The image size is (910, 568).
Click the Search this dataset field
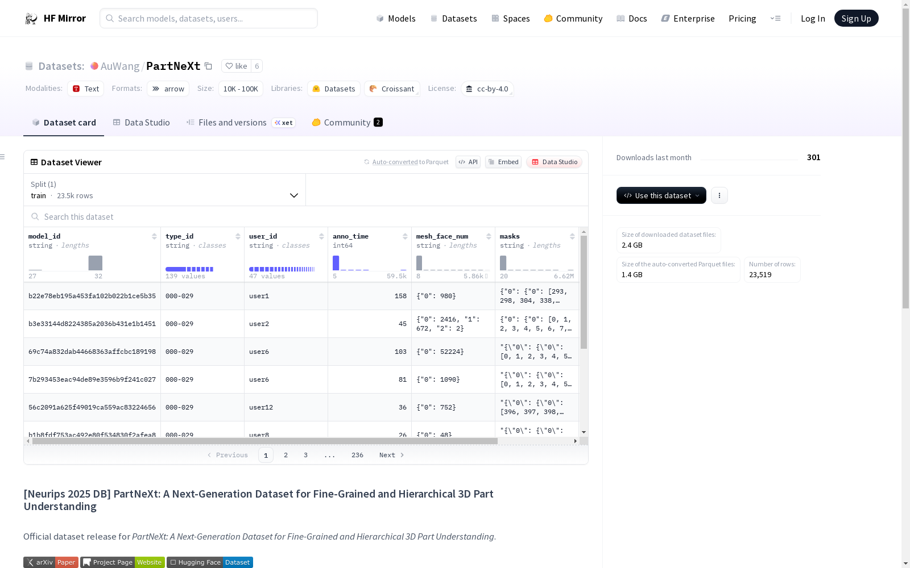coord(306,217)
